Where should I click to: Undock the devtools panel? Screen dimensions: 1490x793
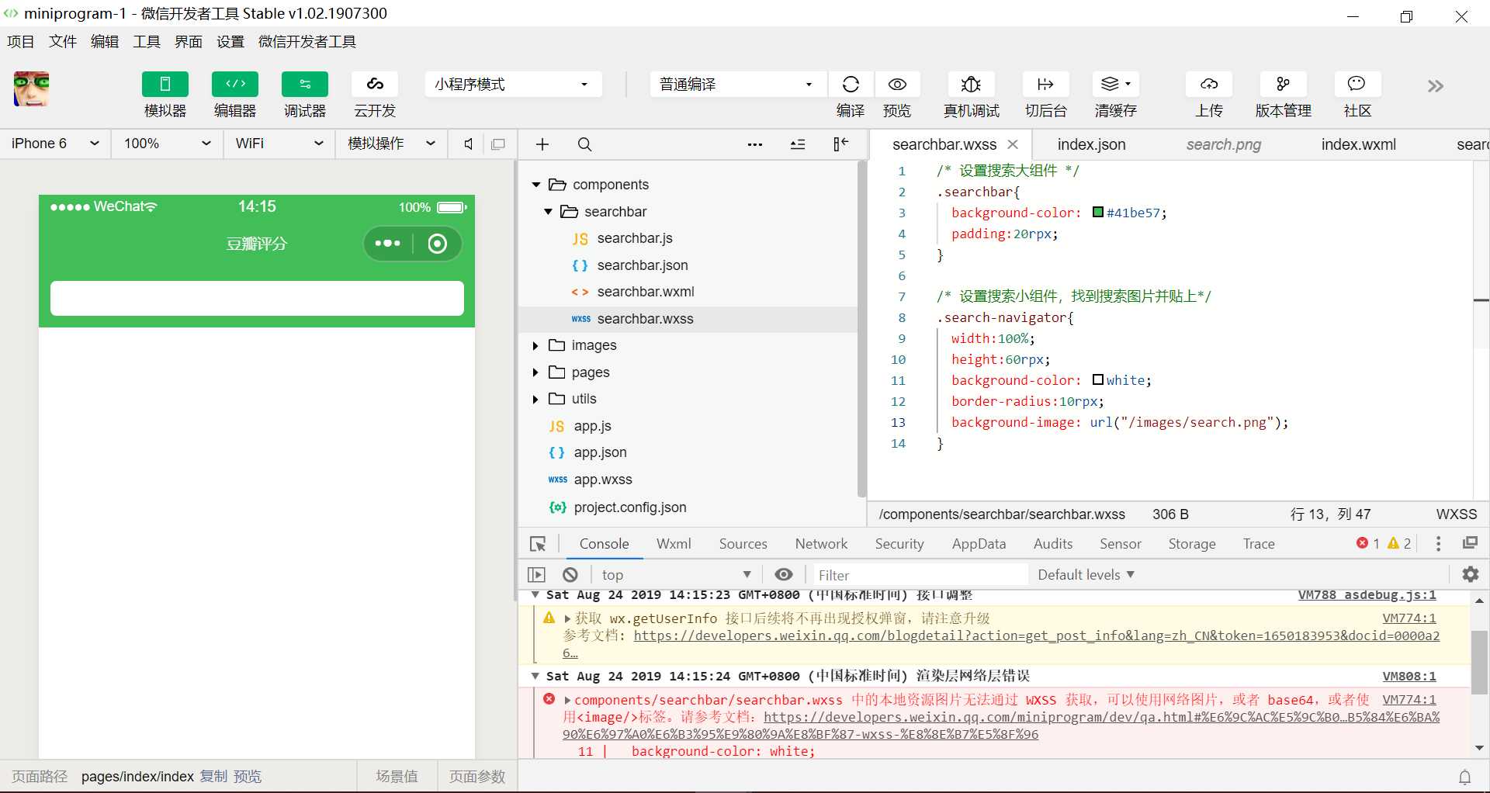[1470, 543]
